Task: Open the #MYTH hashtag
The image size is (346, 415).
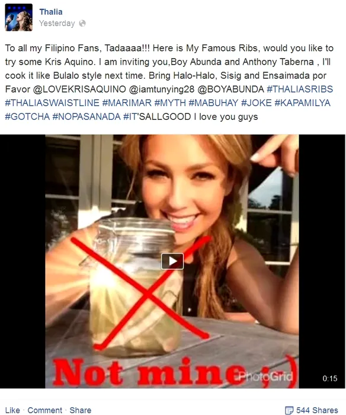Action: pos(170,103)
